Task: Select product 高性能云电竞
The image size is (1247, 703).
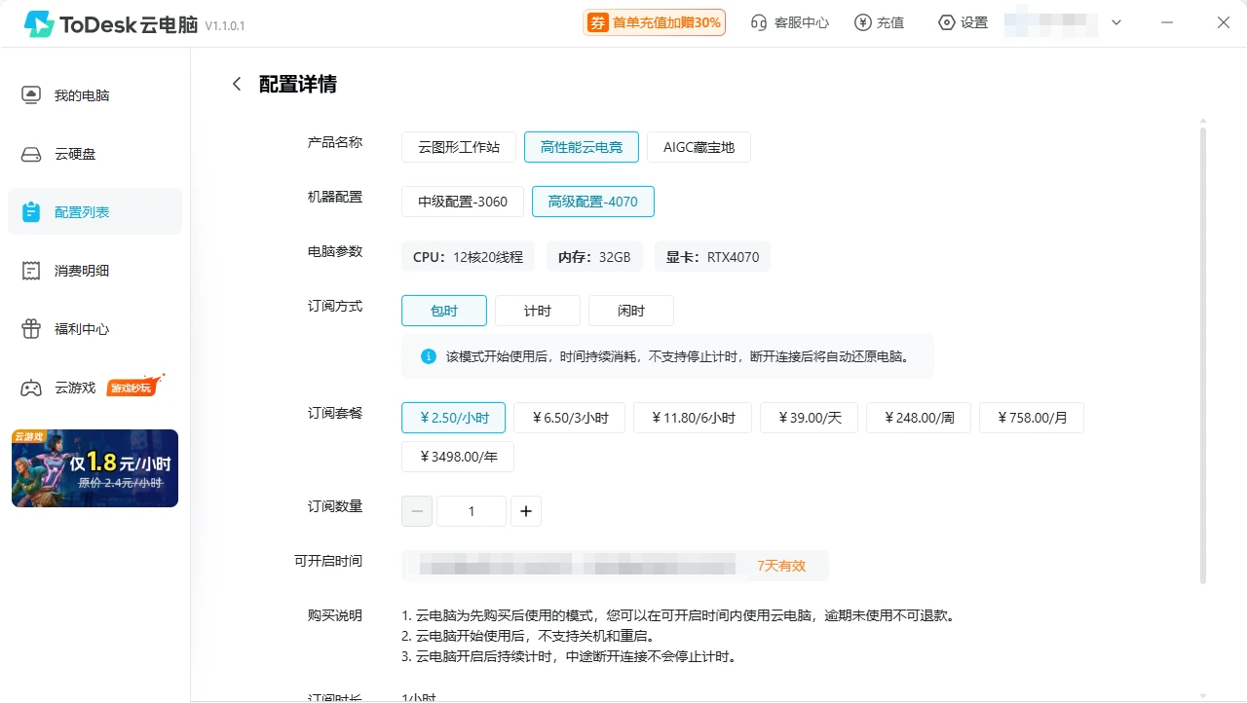Action: coord(582,147)
